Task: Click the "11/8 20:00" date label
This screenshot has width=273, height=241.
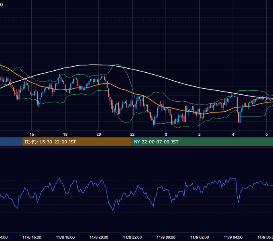Action: coord(99,237)
